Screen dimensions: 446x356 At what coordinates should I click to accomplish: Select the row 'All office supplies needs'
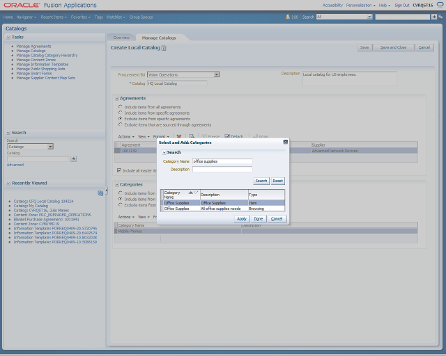point(223,209)
